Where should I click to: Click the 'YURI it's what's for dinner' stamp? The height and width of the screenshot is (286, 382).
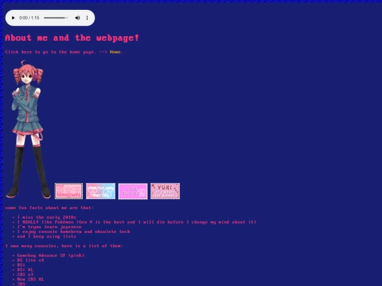(165, 191)
